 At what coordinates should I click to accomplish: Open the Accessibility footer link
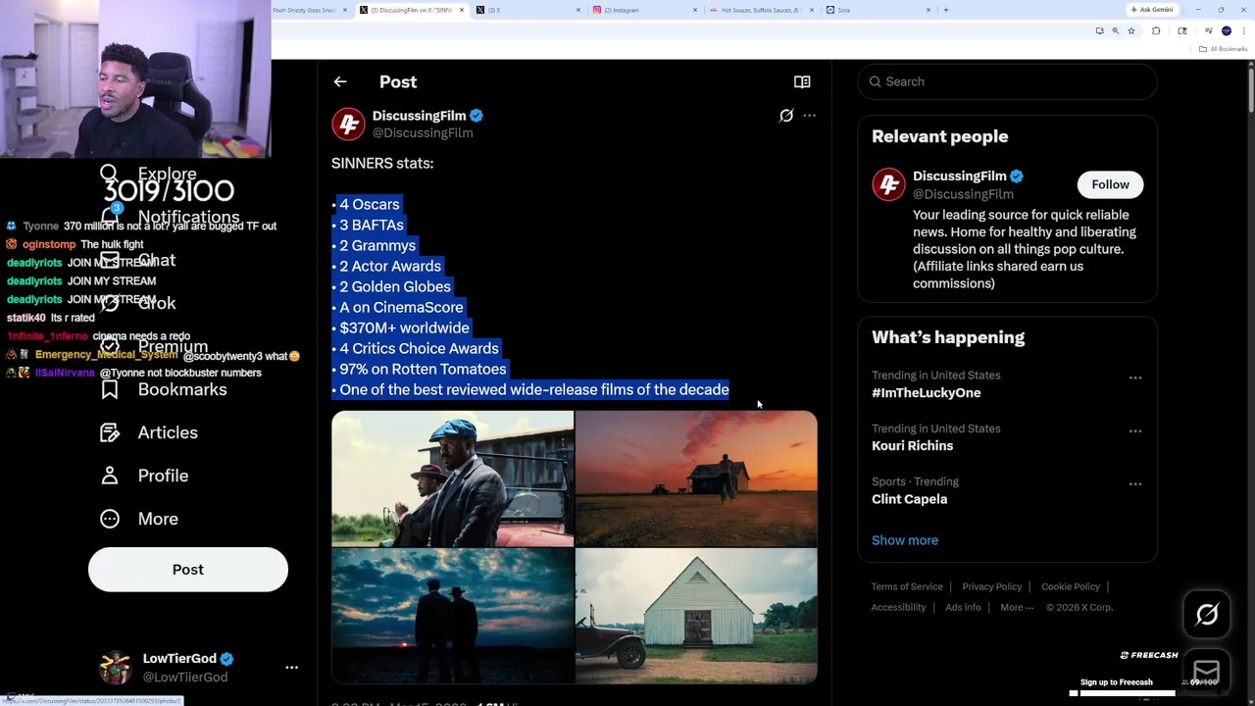point(898,607)
